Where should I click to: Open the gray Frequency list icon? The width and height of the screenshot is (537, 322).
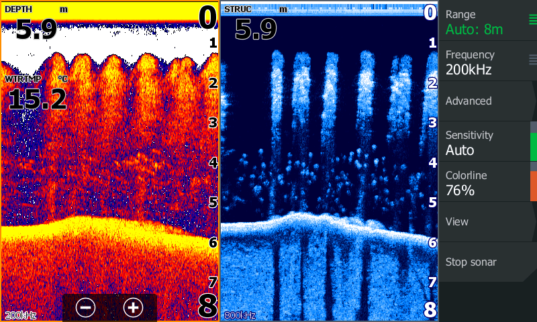[x=532, y=60]
